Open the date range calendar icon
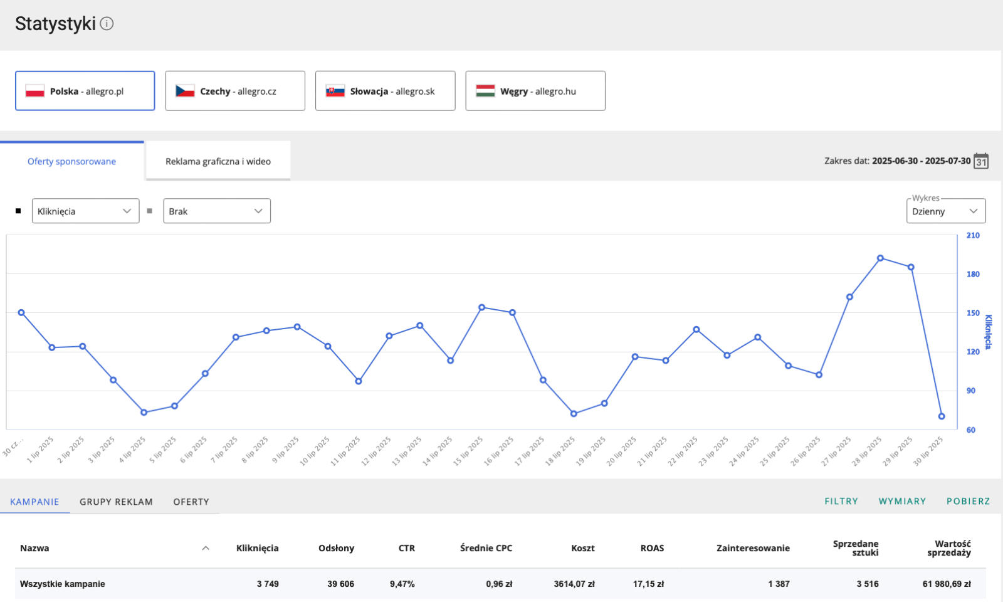This screenshot has height=602, width=1003. coord(981,161)
